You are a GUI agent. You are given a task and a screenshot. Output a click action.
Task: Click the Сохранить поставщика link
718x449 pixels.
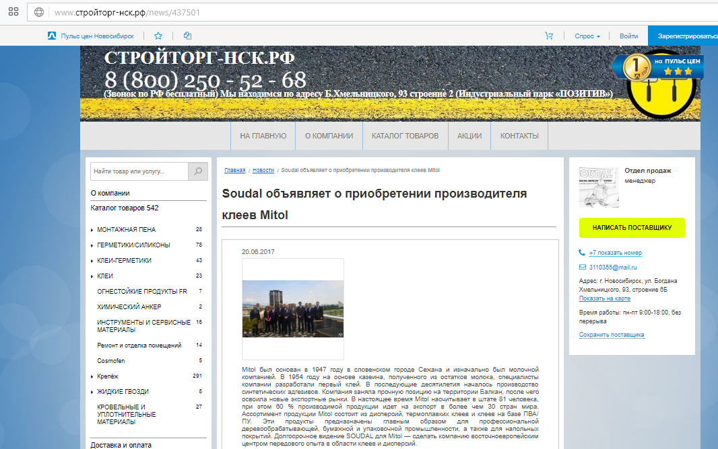(x=612, y=335)
